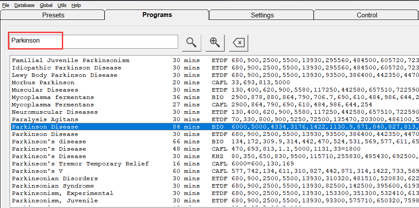This screenshot has height=208, width=419.
Task: Click the magnifier-plus extended search icon
Action: pos(215,42)
